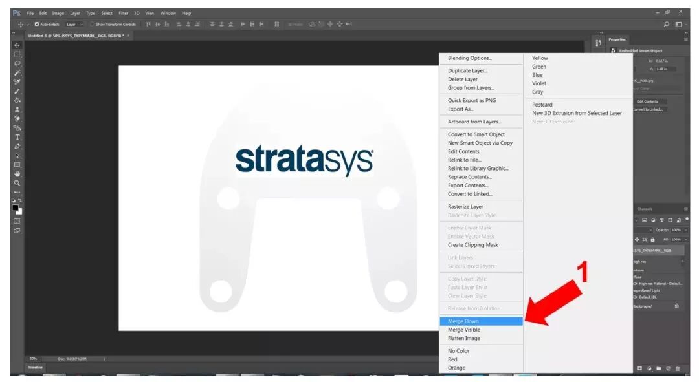Enable Show Transform Controls checkbox
699x382 pixels.
[93, 24]
